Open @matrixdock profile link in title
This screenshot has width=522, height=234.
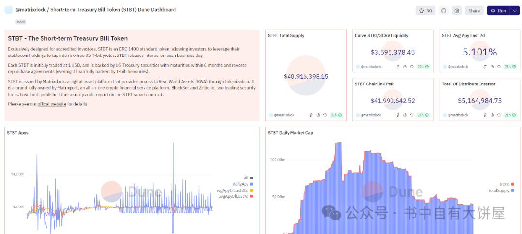(x=31, y=10)
